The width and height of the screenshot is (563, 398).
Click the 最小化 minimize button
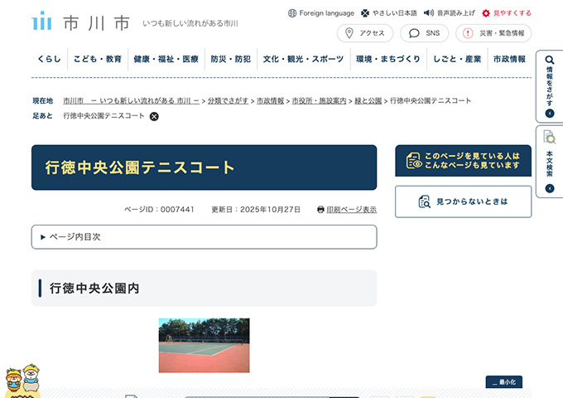pyautogui.click(x=504, y=381)
